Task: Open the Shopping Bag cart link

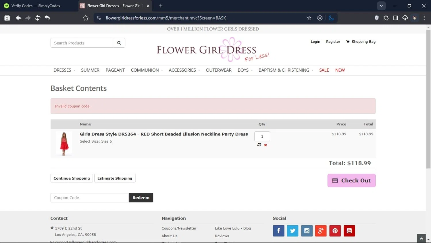Action: tap(361, 42)
